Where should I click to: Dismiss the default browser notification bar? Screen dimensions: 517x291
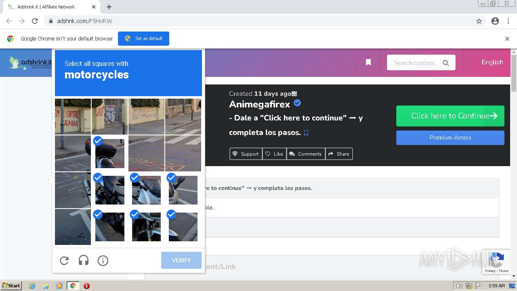coord(507,39)
